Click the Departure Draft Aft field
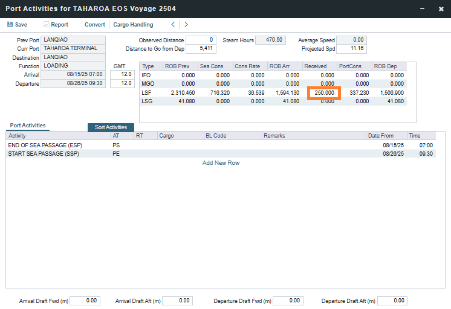This screenshot has width=451, height=309. point(391,301)
